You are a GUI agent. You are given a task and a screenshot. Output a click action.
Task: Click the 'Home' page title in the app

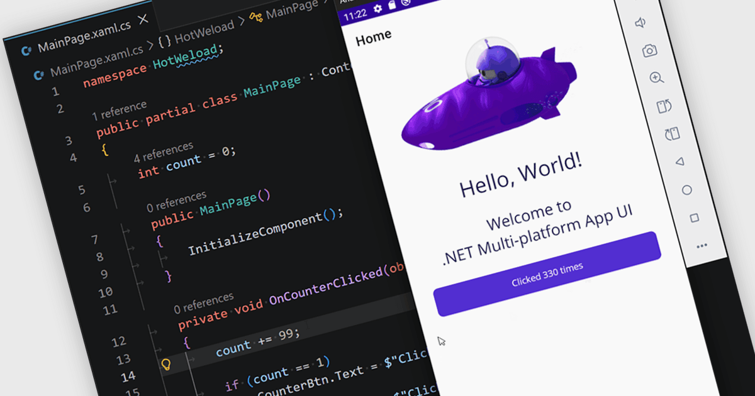(x=374, y=38)
